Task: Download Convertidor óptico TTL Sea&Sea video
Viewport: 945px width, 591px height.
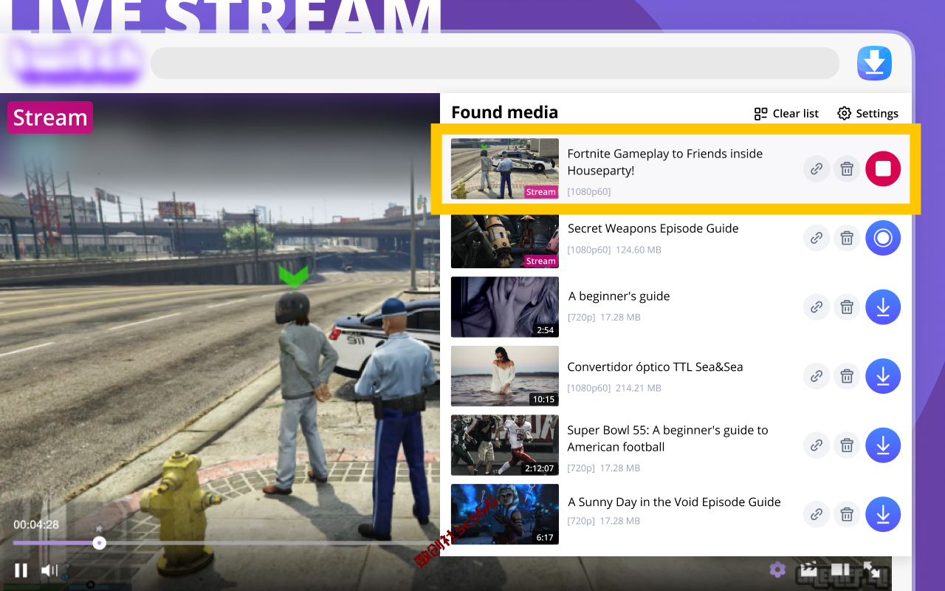Action: 883,376
